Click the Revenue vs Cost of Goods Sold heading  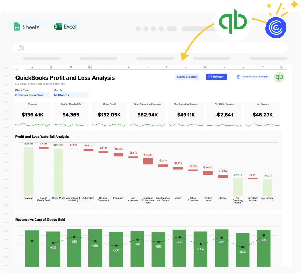(40, 220)
